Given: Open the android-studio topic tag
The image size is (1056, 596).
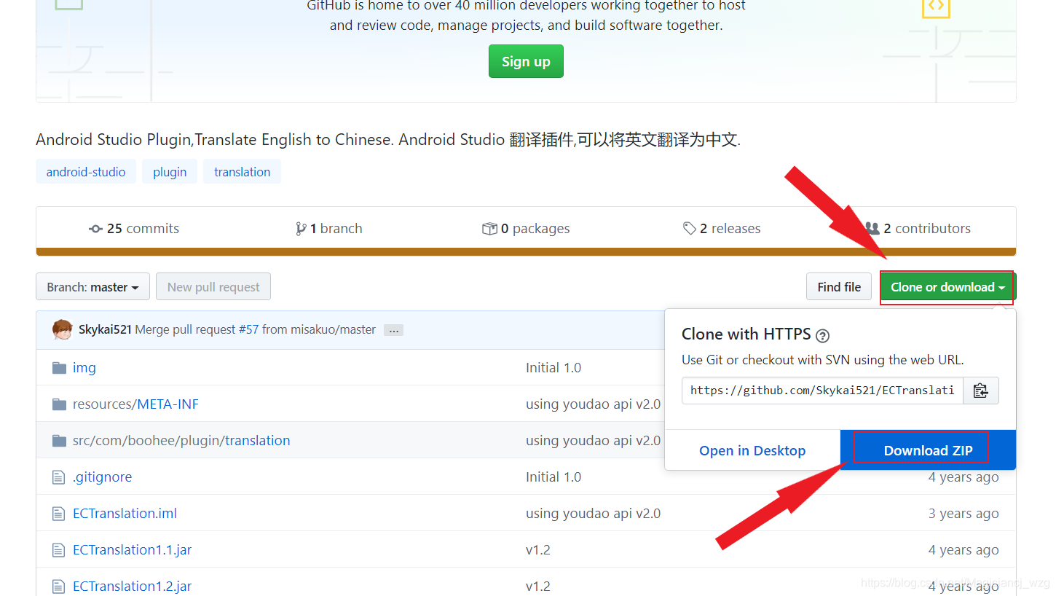Looking at the screenshot, I should pos(86,172).
